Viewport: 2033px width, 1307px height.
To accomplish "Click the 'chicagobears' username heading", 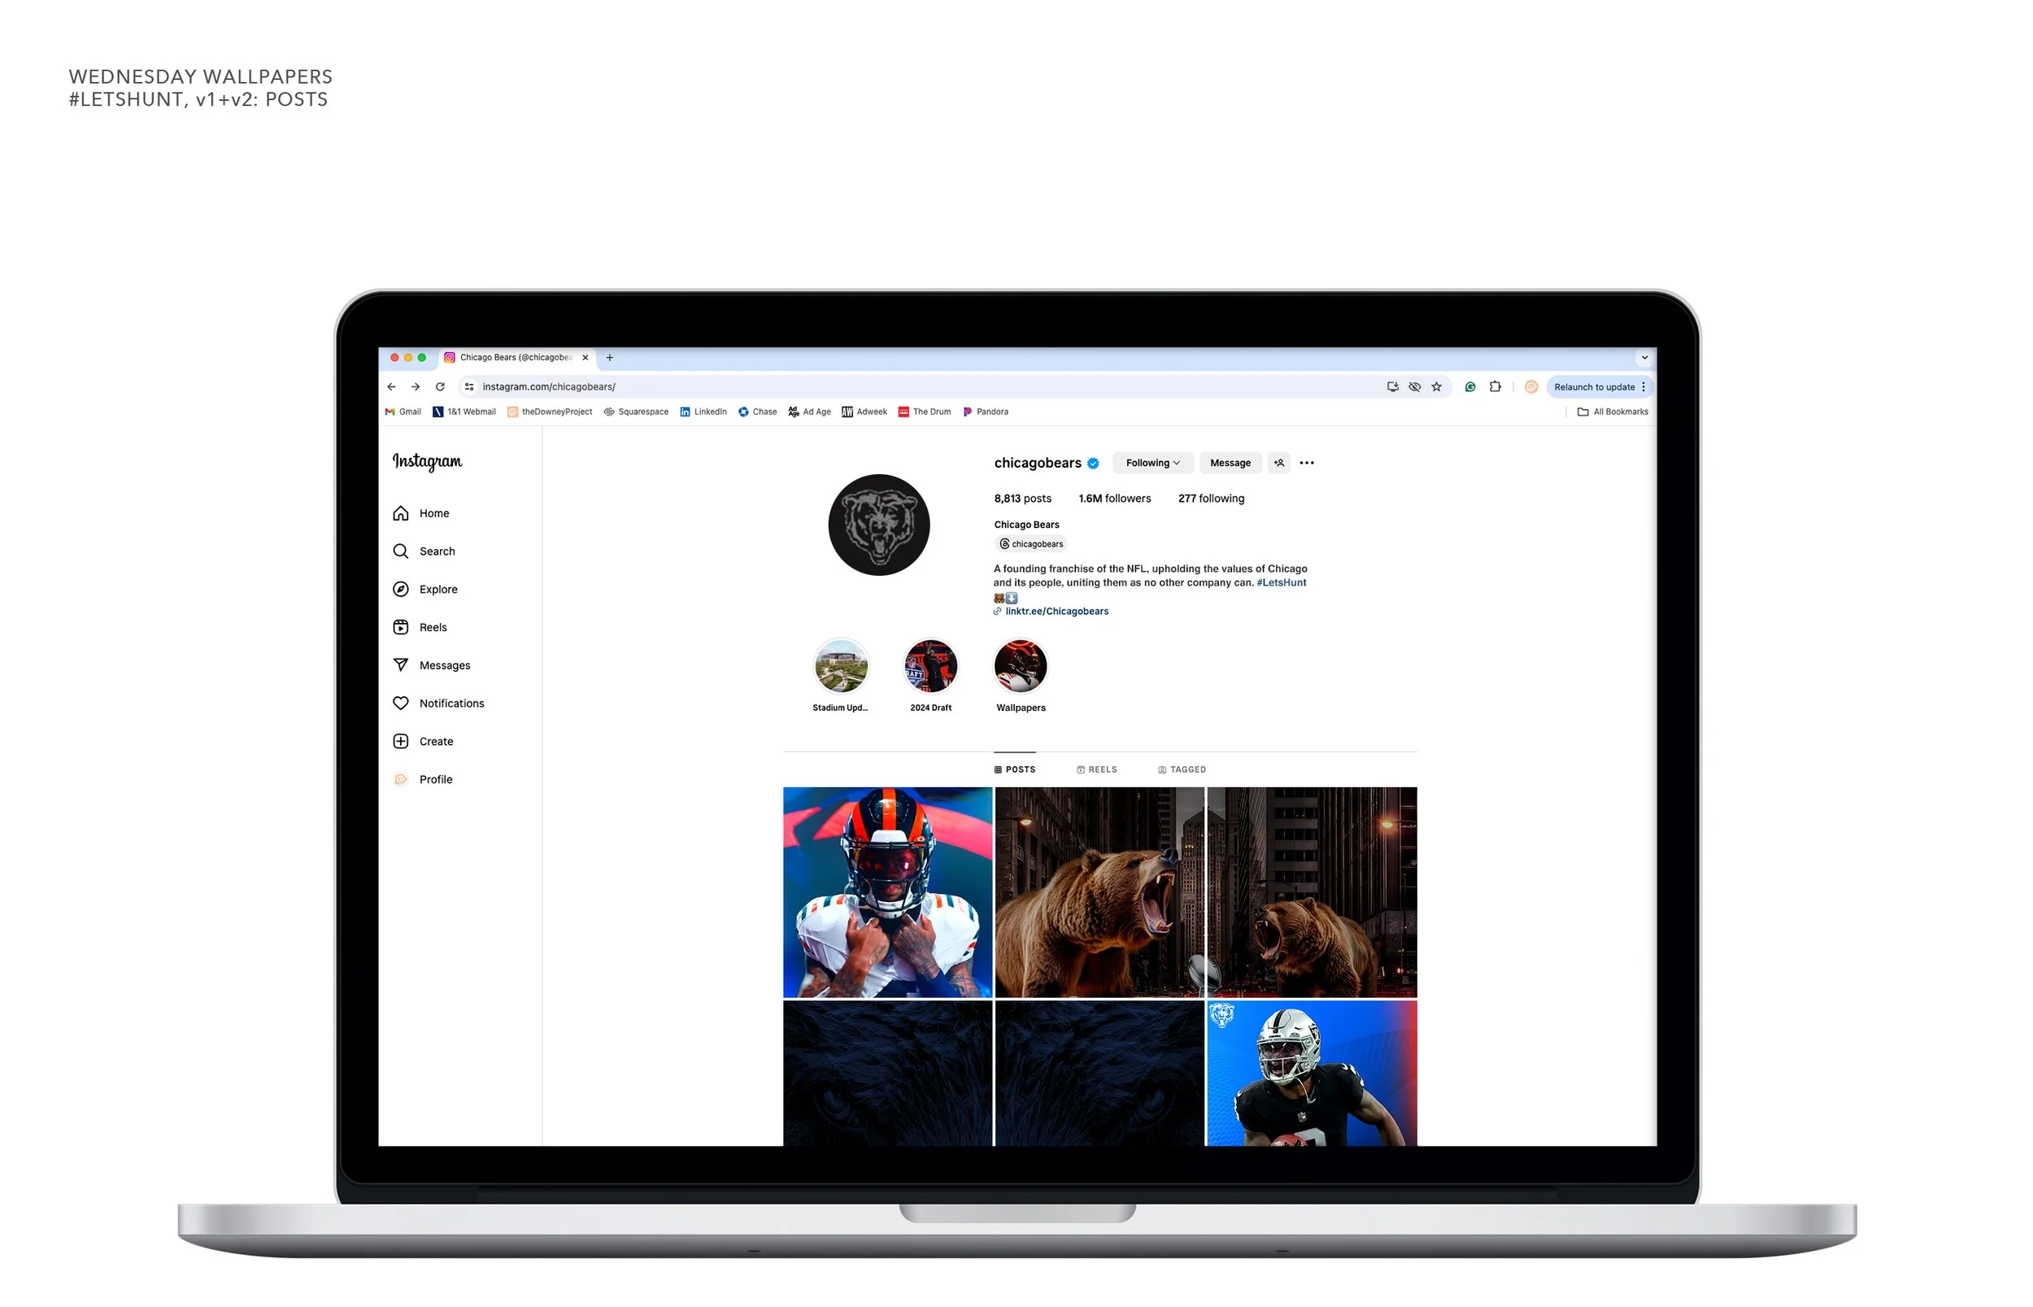I will tap(1037, 464).
